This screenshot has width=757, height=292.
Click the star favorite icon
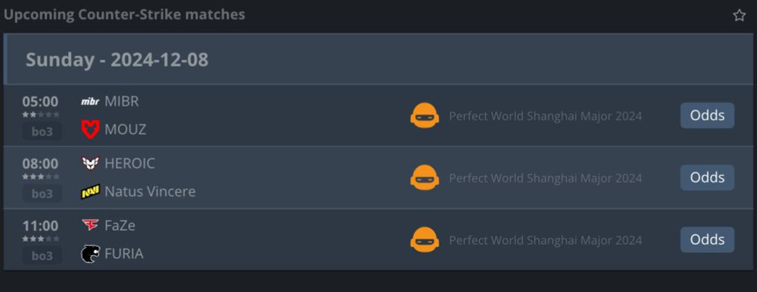click(x=739, y=15)
